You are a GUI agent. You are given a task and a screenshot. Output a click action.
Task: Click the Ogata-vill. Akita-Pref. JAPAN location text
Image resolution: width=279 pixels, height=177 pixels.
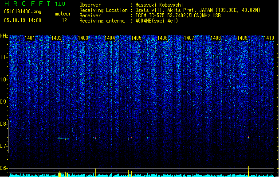198,10
